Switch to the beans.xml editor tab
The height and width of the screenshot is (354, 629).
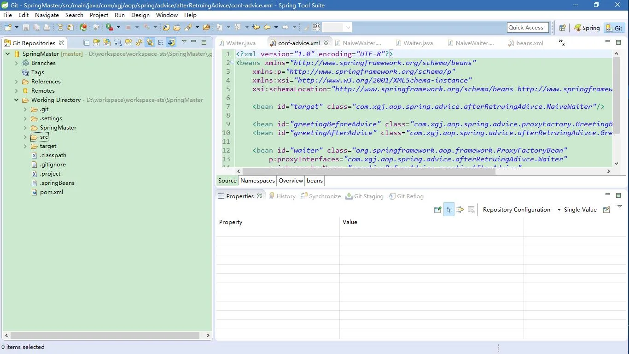tap(525, 43)
